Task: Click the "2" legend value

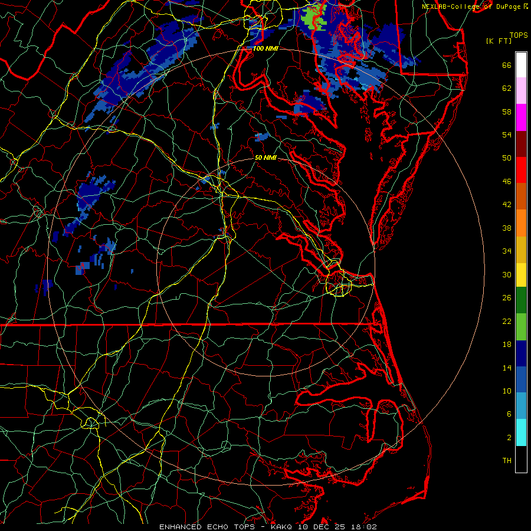Action: click(509, 438)
